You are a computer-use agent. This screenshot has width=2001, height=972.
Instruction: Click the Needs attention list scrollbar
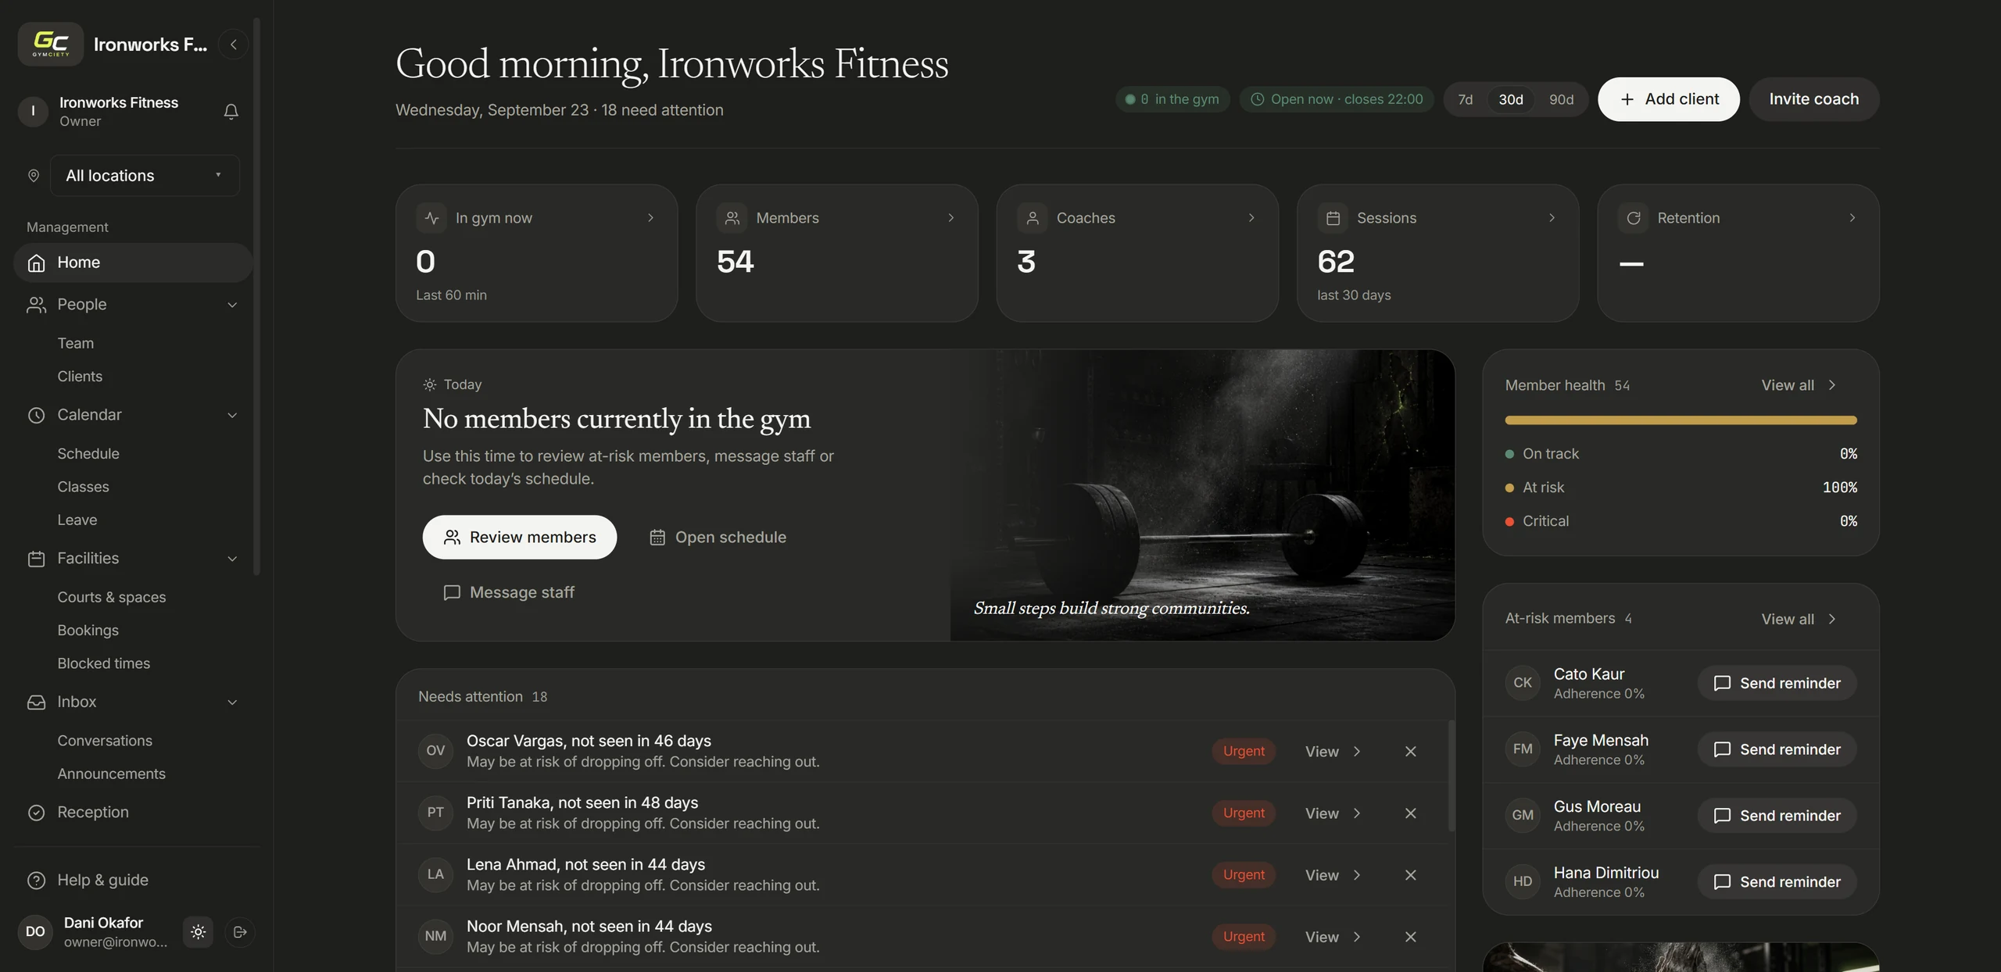tap(1451, 775)
